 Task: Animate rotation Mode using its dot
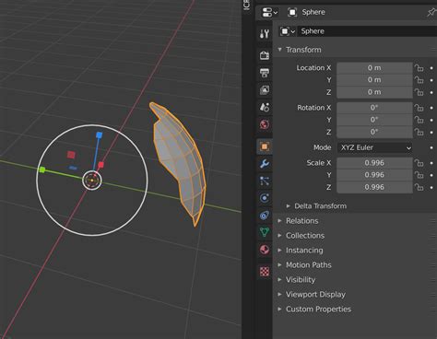tap(431, 147)
